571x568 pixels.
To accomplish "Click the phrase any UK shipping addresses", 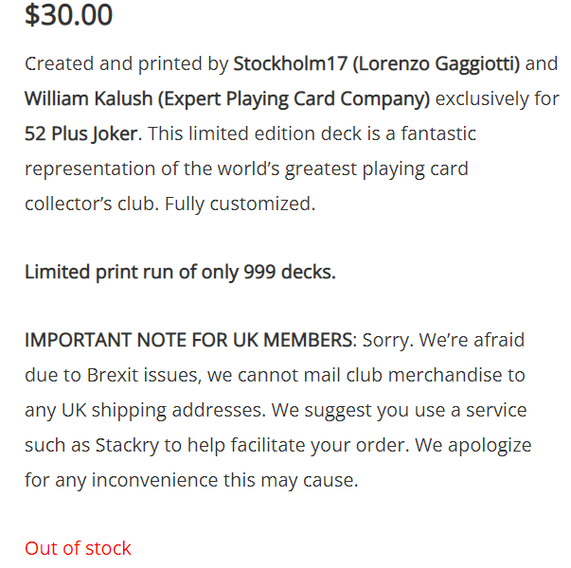I will pos(145,410).
